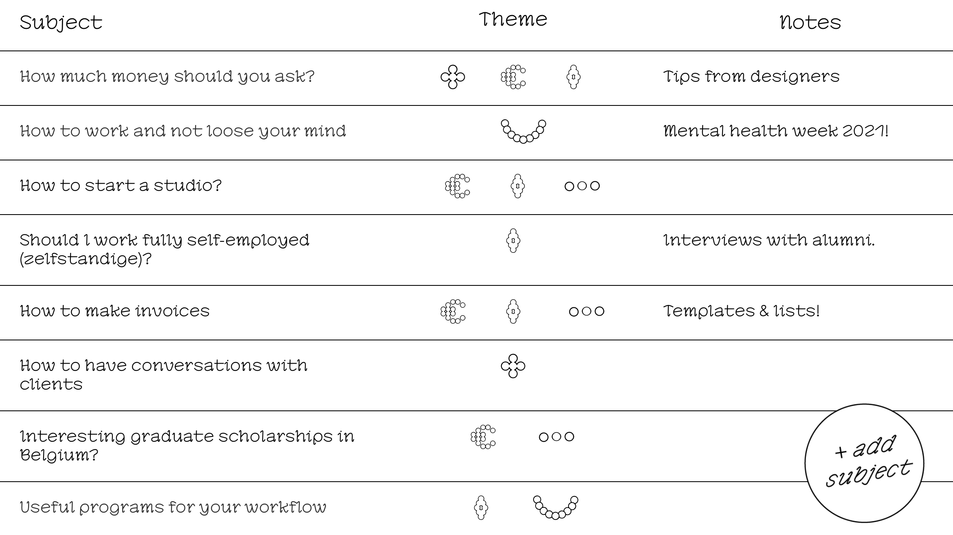Click the beaded necklace icon in mental health row
953x535 pixels.
[x=523, y=131]
